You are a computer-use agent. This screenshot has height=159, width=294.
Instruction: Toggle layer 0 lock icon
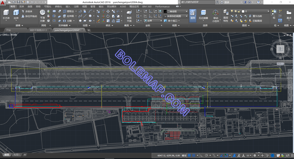[x=239, y=11]
